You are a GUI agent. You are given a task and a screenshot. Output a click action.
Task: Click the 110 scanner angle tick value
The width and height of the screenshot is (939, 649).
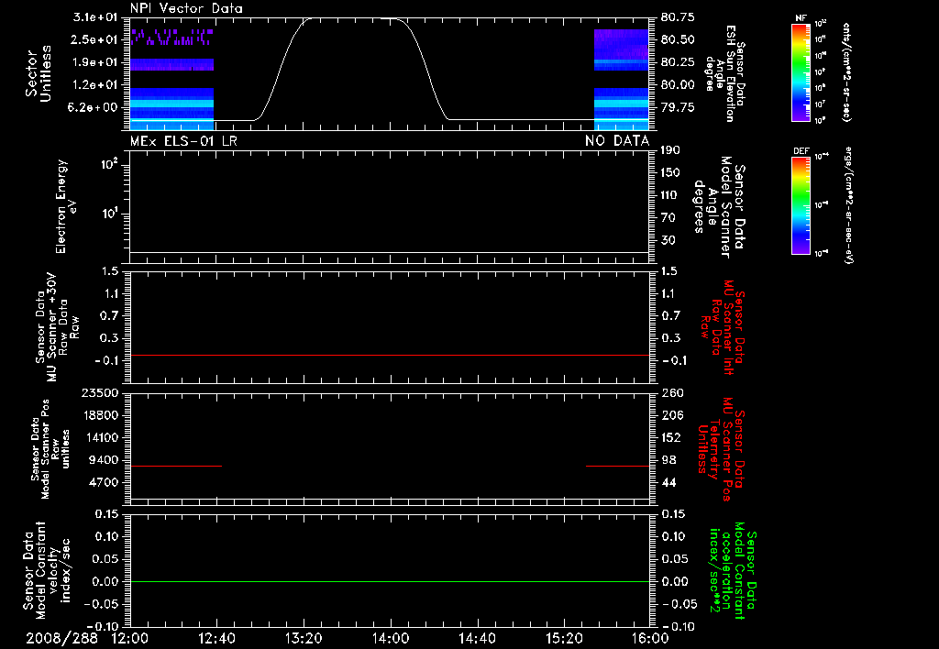tap(670, 195)
